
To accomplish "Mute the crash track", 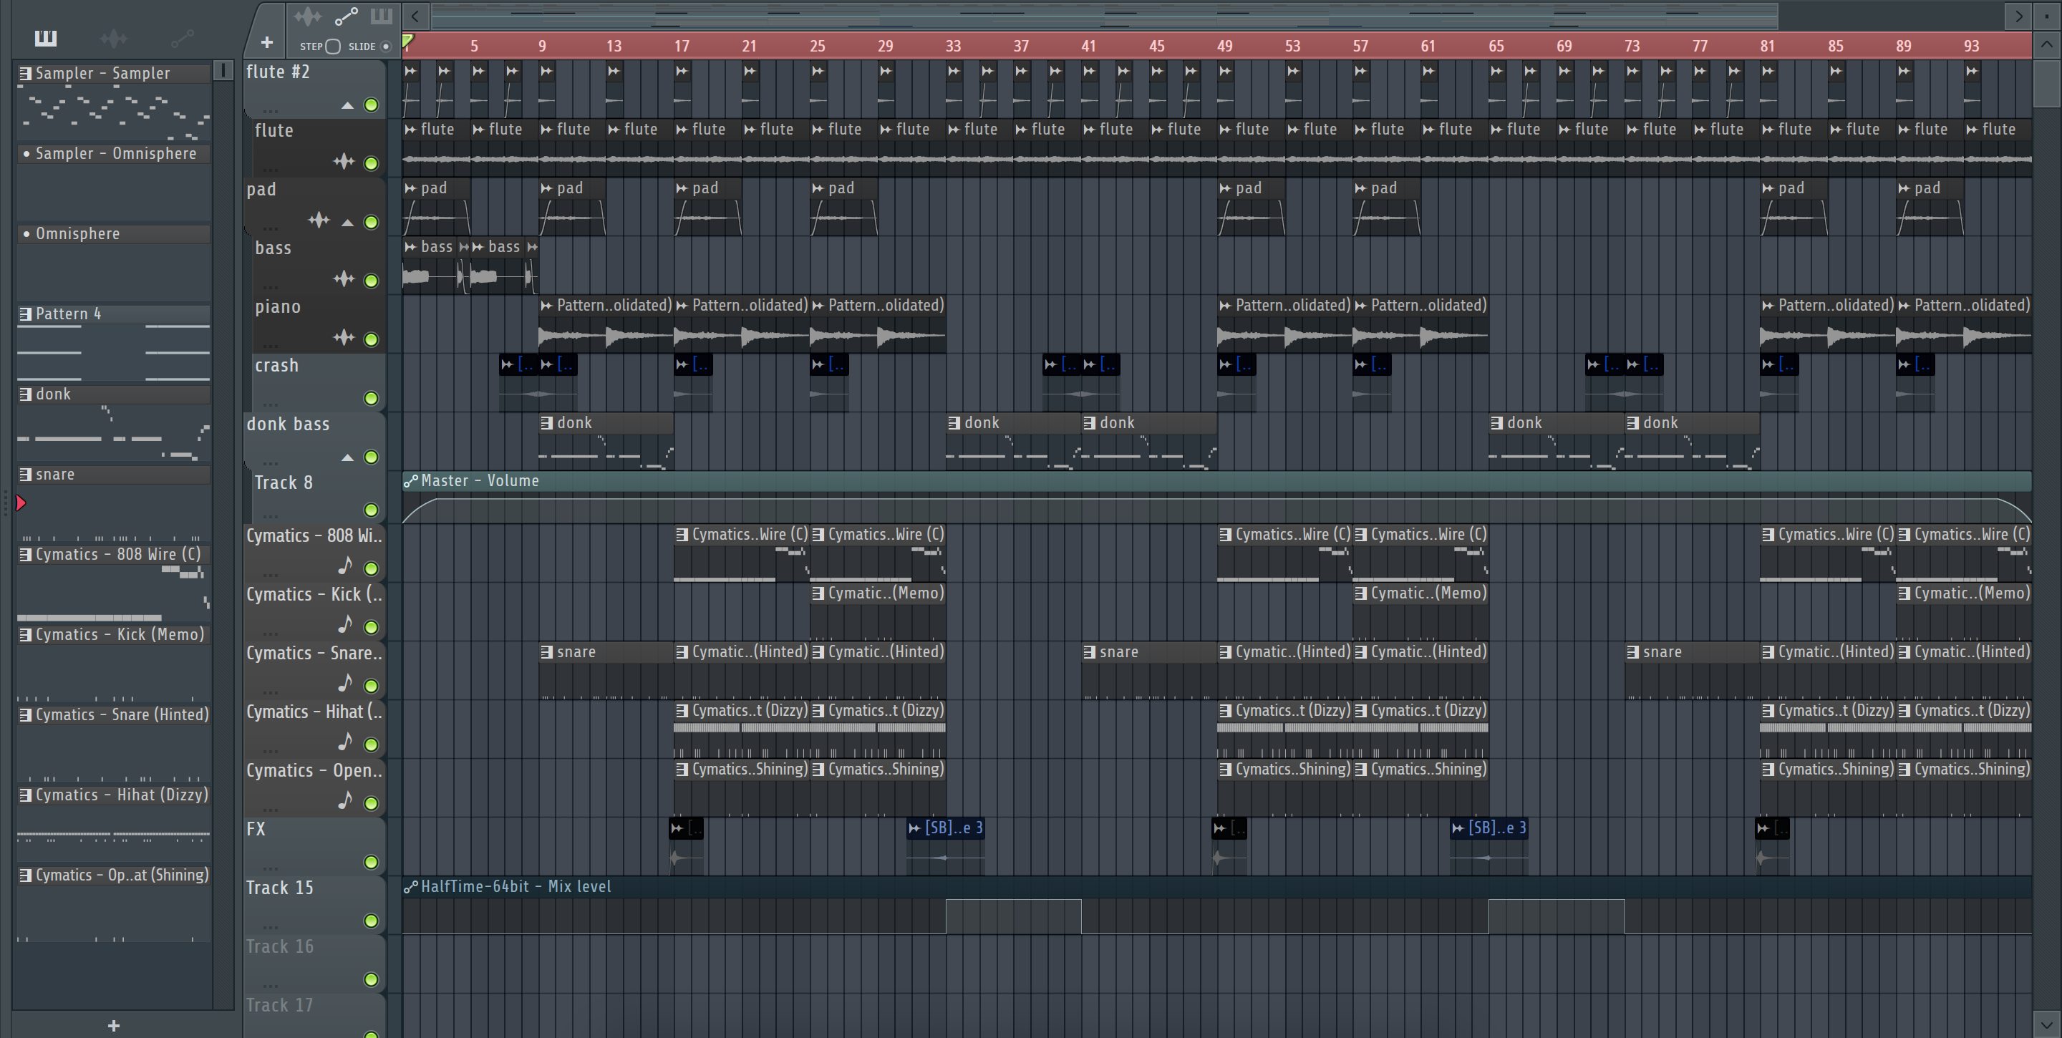I will click(372, 398).
